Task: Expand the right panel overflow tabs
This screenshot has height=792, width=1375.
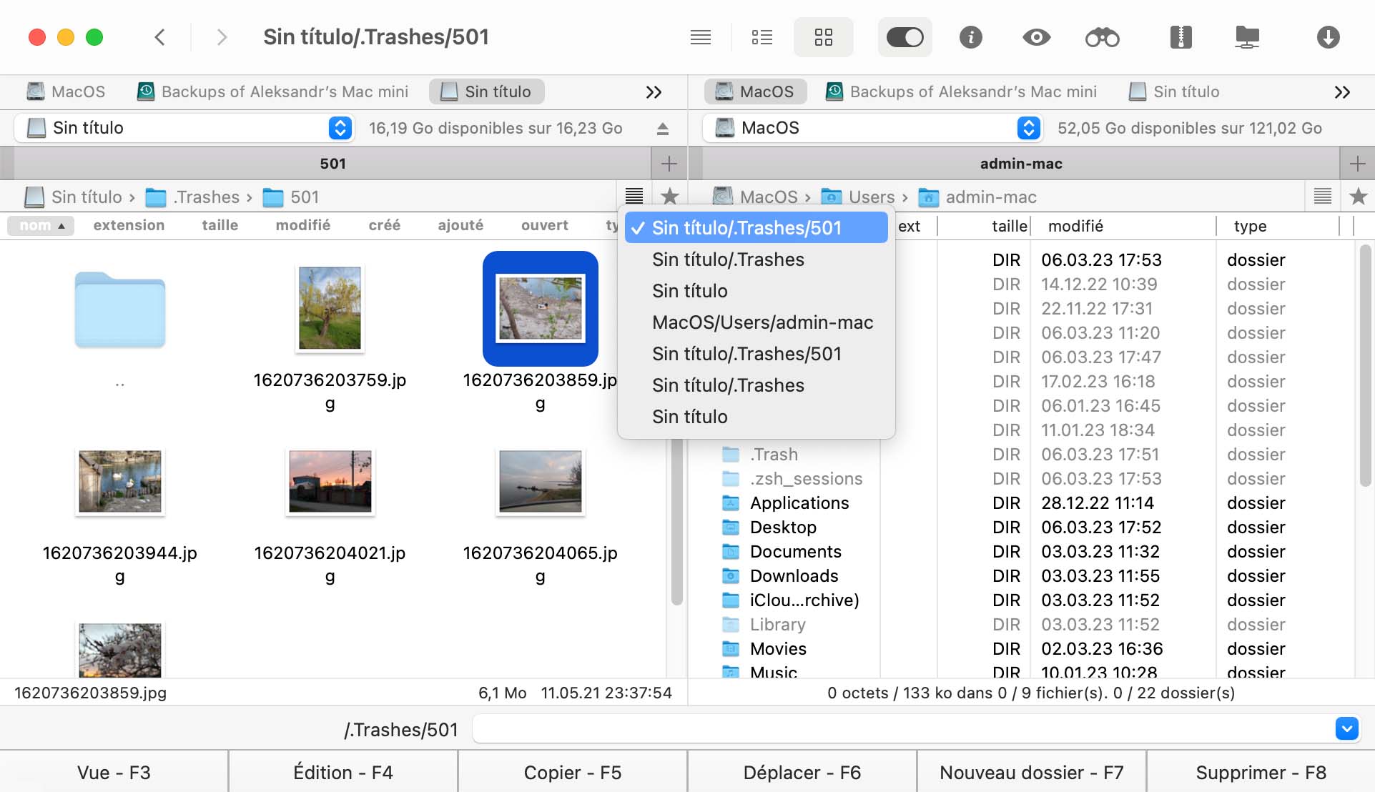Action: [1343, 91]
